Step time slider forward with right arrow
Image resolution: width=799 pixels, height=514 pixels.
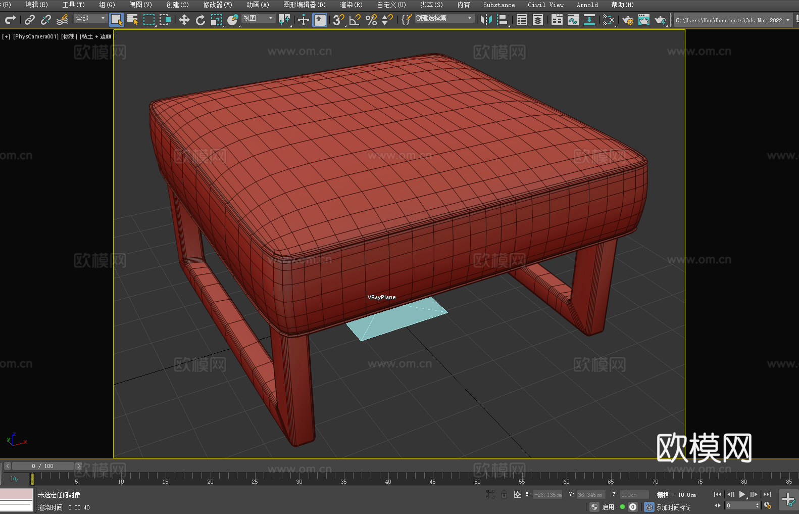[78, 466]
